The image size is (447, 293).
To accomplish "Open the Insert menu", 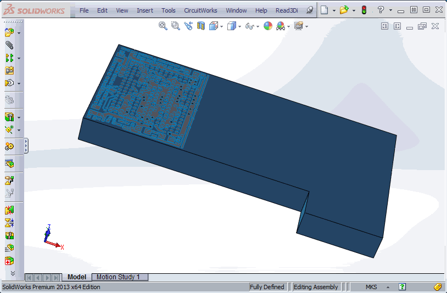I will click(x=145, y=10).
